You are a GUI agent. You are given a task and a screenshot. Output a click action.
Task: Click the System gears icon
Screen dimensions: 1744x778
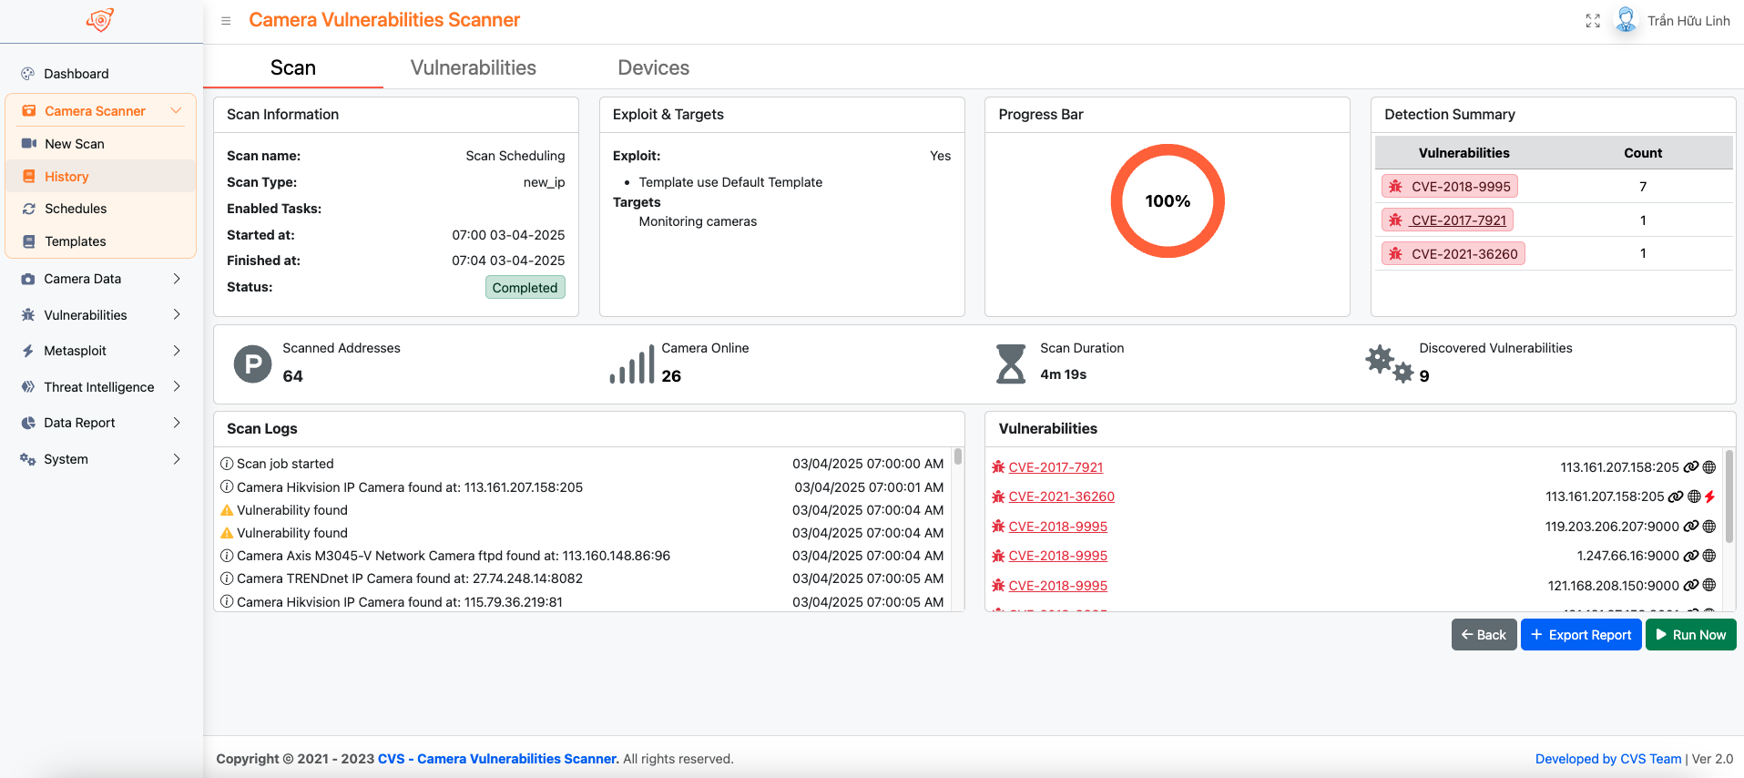coord(28,459)
